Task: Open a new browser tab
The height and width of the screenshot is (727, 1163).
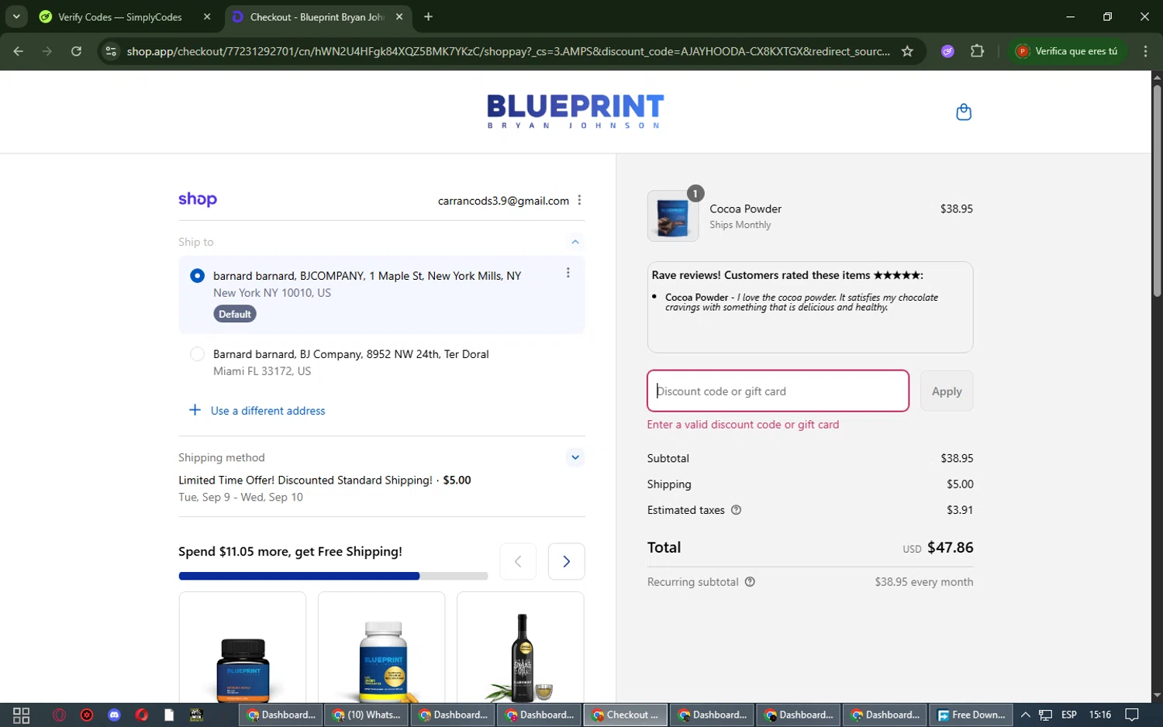Action: tap(428, 16)
